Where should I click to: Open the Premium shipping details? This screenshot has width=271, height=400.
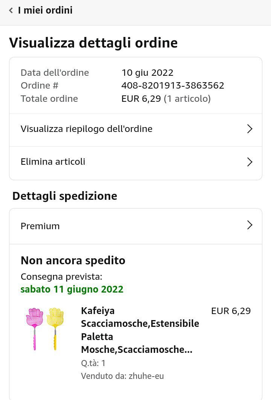tap(40, 226)
